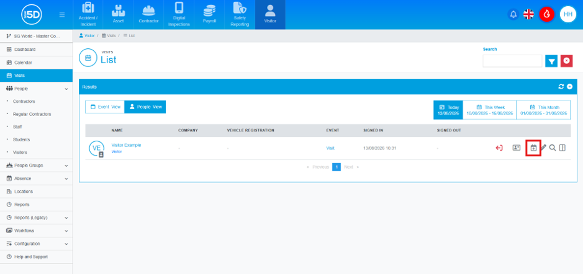View Visitor Example with the magnifier icon
The image size is (583, 274).
click(x=553, y=148)
